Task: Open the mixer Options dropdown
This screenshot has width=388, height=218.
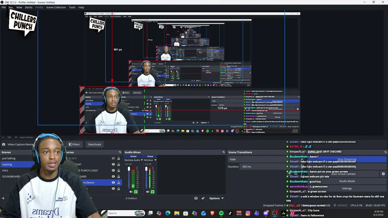Action: tap(216, 198)
